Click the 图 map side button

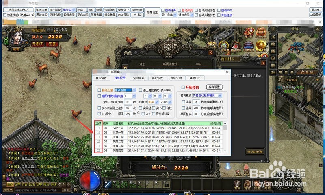pyautogui.click(x=273, y=51)
